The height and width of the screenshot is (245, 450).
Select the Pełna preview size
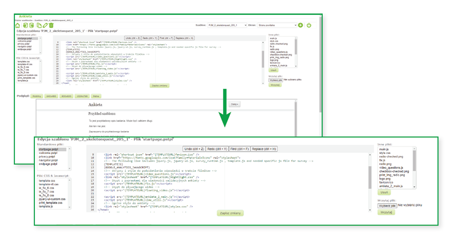coord(96,96)
